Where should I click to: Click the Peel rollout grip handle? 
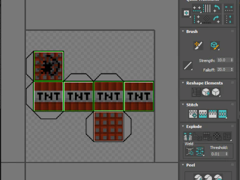[232, 164]
